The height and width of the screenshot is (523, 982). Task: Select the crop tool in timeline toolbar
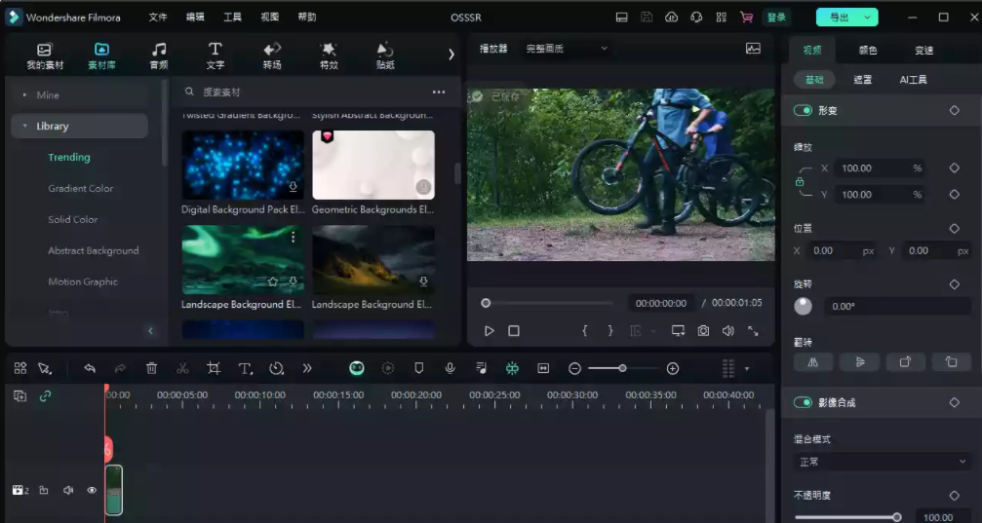pyautogui.click(x=214, y=368)
